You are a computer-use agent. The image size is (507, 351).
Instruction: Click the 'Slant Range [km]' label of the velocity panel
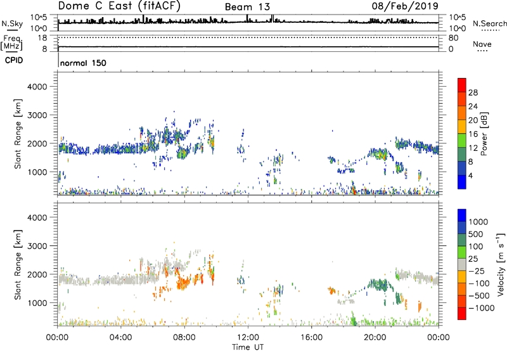[18, 264]
